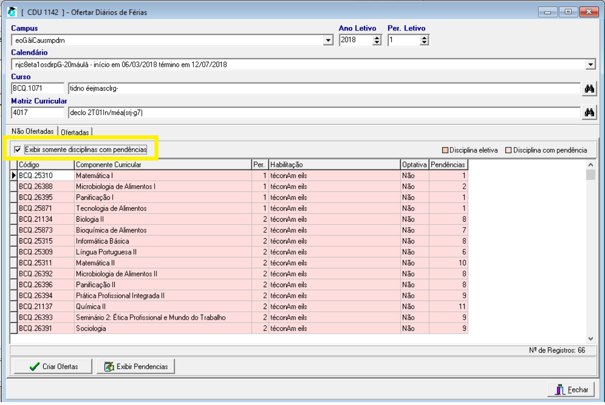Click the Fechar door icon
The height and width of the screenshot is (405, 605).
point(560,389)
